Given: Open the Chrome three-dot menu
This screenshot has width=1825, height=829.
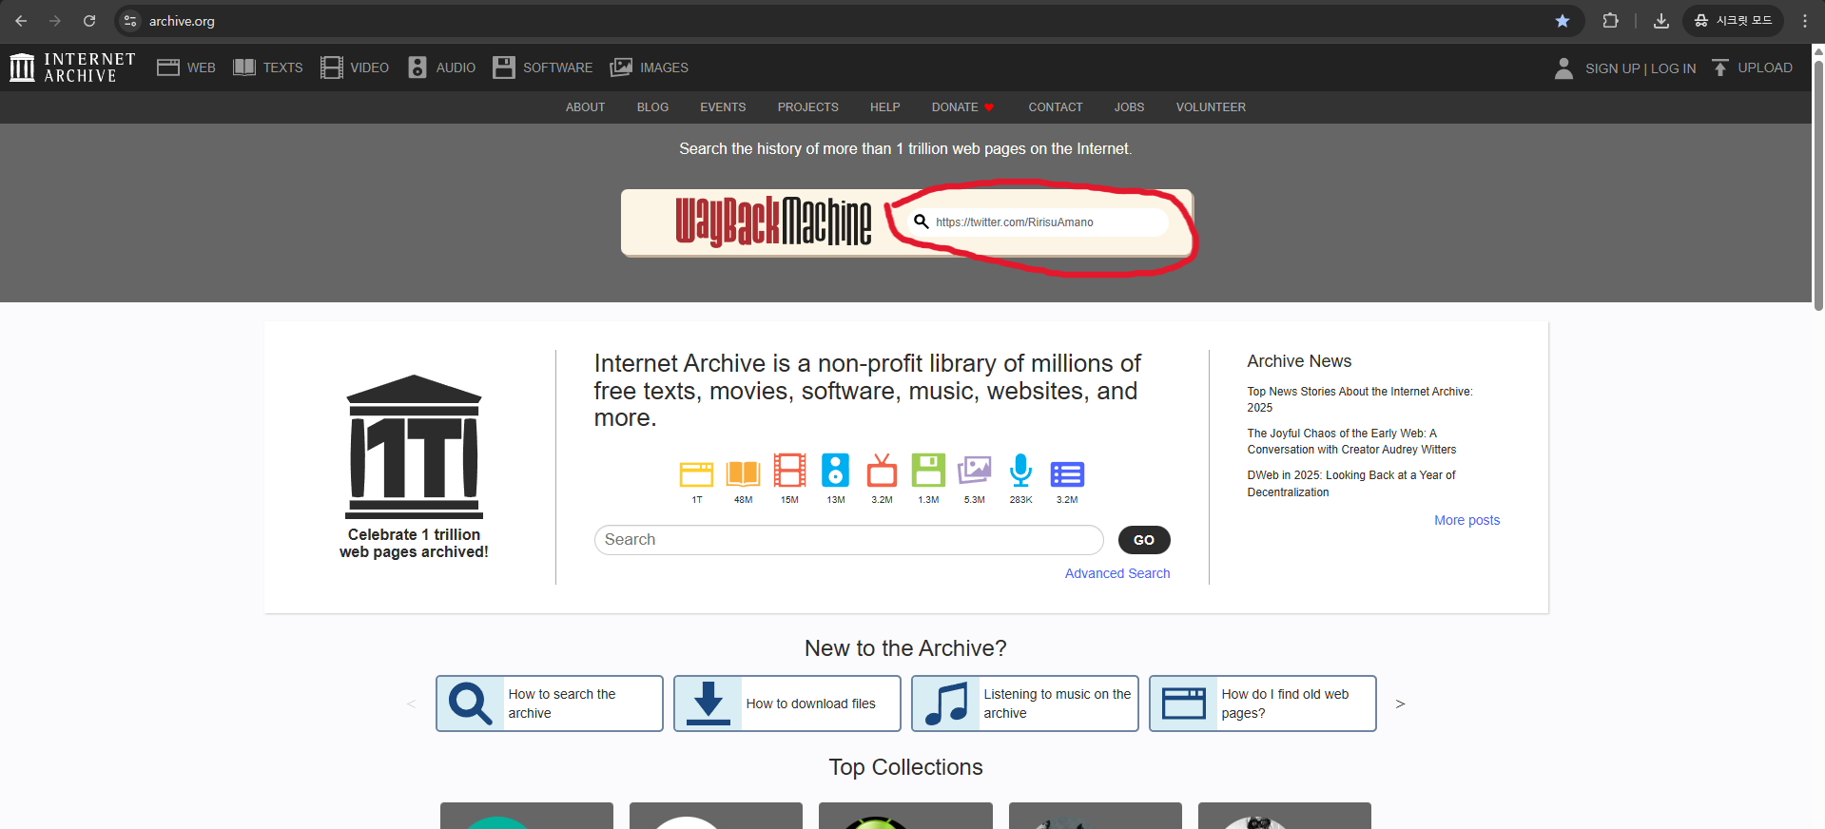Looking at the screenshot, I should [x=1805, y=21].
